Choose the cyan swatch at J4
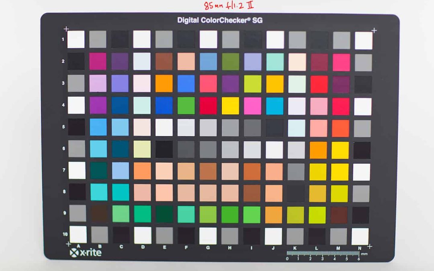The image size is (434, 271). pyautogui.click(x=275, y=106)
